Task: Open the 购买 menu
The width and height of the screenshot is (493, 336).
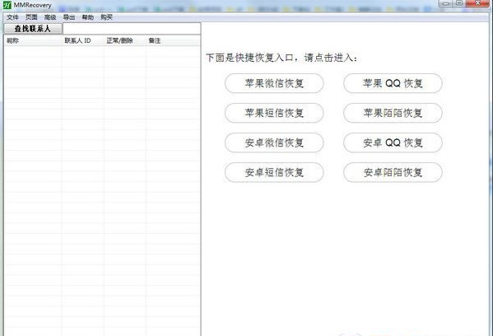Action: [x=107, y=17]
